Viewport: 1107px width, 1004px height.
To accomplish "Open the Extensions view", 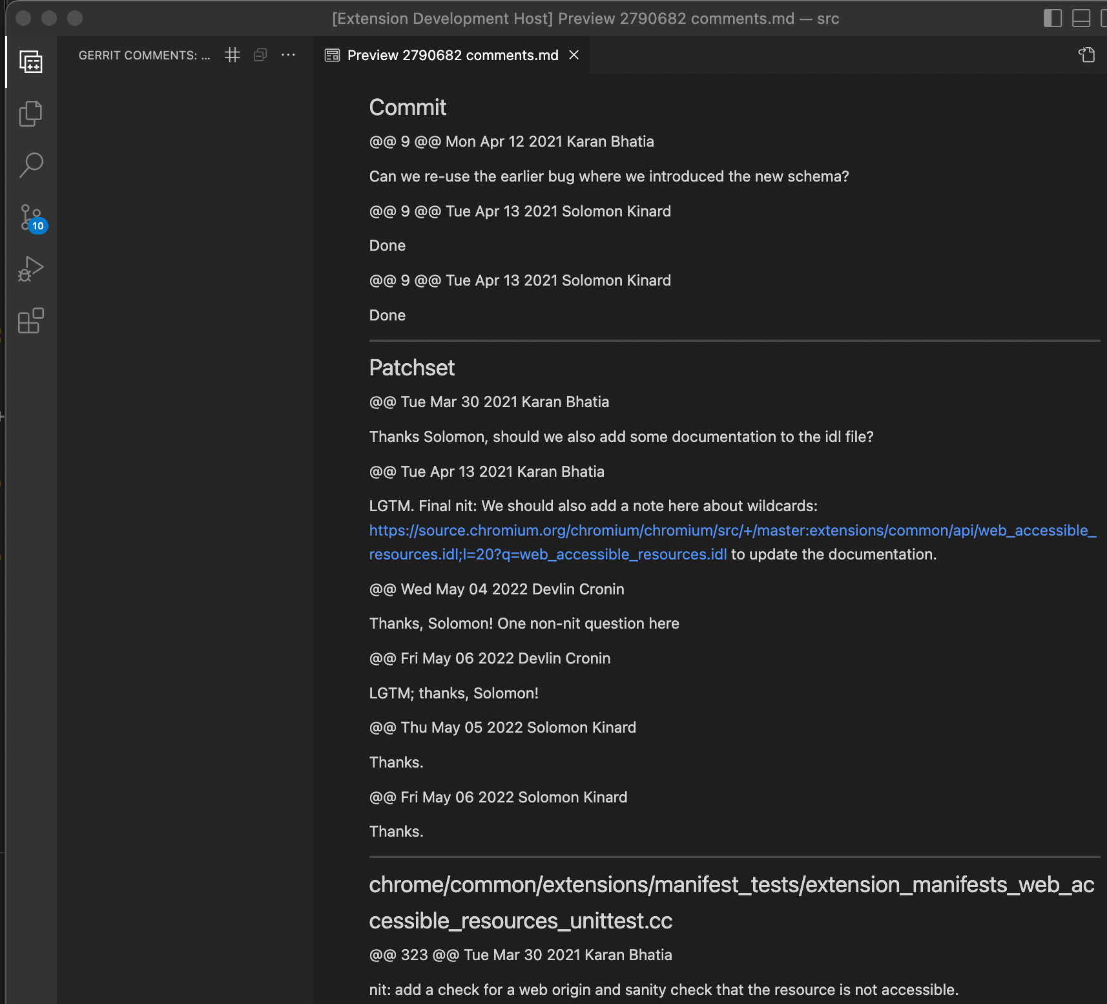I will point(30,321).
